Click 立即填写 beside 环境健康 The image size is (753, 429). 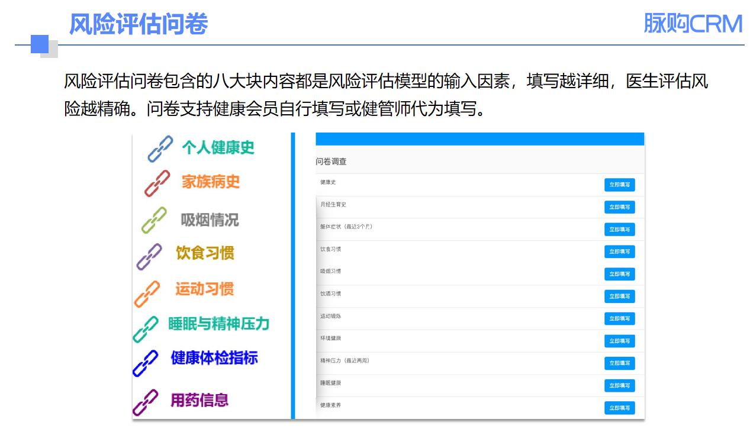619,341
